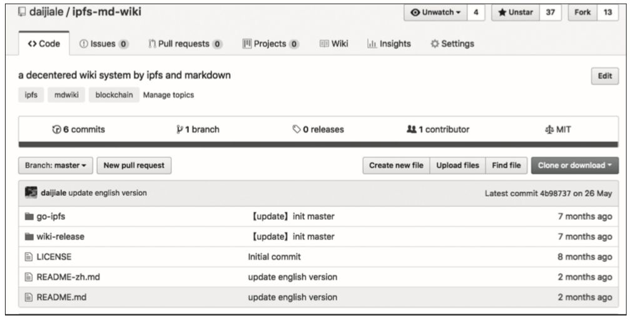View the 13 forks count
Viewport: 630px width, 320px height.
[x=608, y=12]
